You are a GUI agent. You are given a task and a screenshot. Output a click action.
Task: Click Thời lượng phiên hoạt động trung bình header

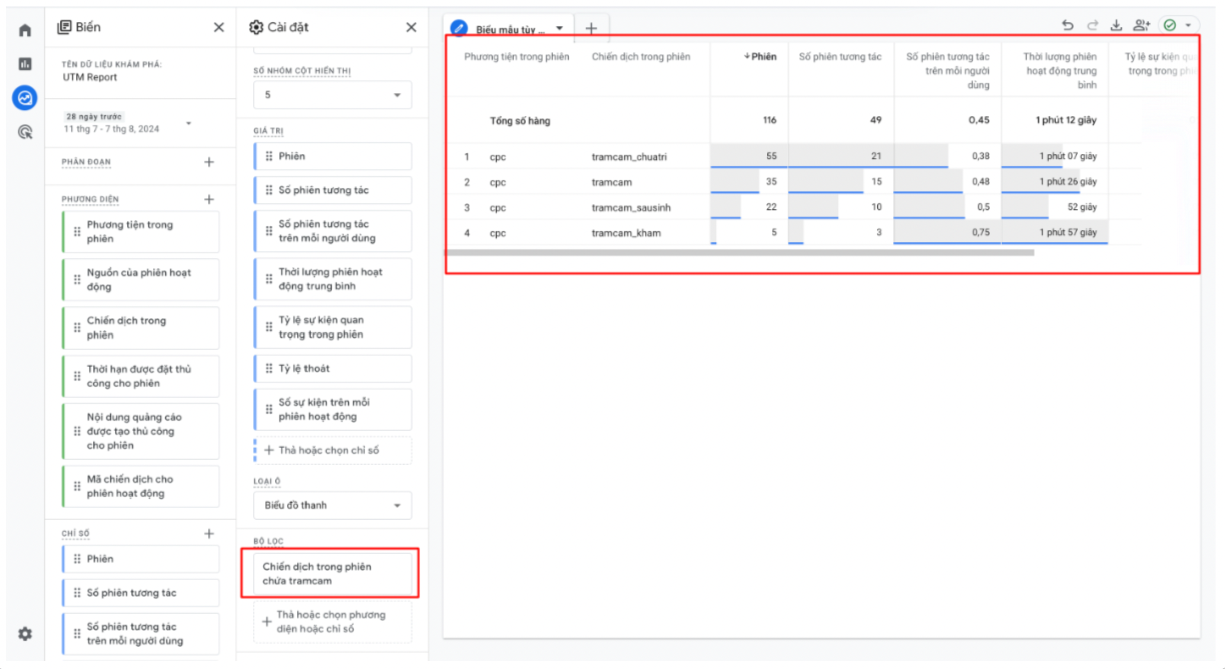point(1060,71)
